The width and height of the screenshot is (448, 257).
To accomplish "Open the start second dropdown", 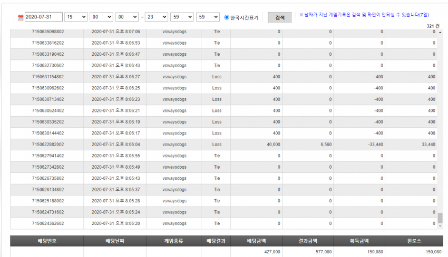I will pyautogui.click(x=127, y=17).
